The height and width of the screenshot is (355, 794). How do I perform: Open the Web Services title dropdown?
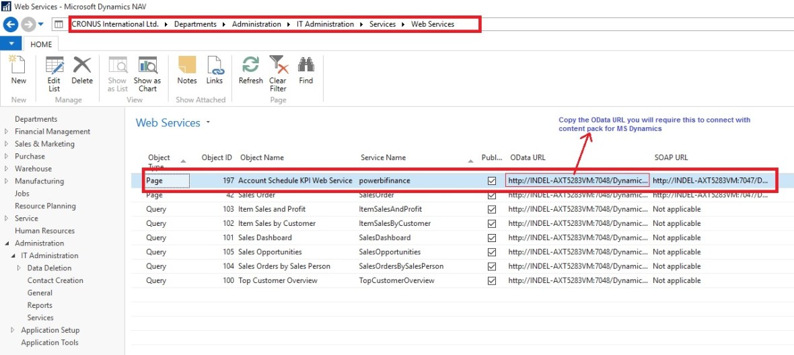[x=208, y=123]
